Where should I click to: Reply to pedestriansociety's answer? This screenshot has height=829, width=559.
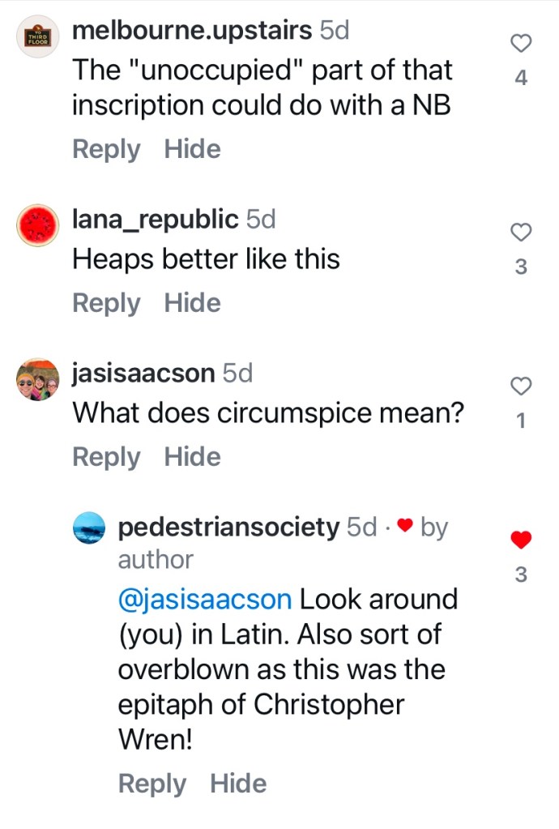(x=152, y=784)
